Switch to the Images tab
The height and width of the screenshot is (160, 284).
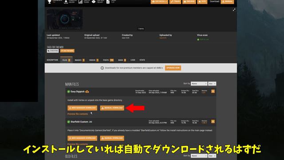(80, 60)
